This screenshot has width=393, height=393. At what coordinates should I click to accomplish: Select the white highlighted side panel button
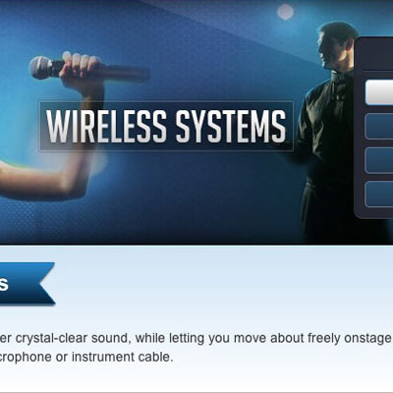point(379,92)
